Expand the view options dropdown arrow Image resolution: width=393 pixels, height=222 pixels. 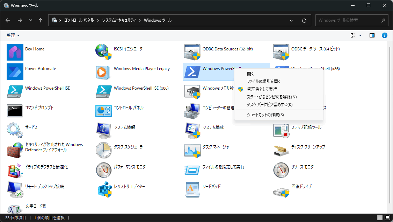(361, 35)
